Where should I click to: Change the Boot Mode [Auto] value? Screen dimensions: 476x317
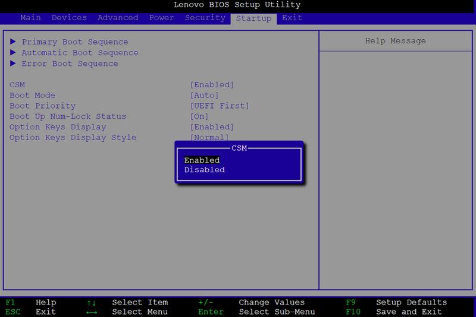pyautogui.click(x=204, y=95)
